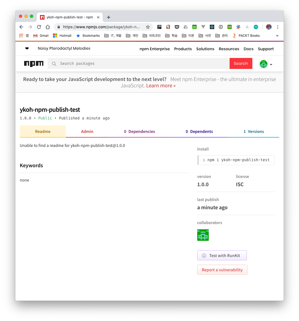This screenshot has height=321, width=299.
Task: Follow the Learn more link
Action: pyautogui.click(x=161, y=86)
